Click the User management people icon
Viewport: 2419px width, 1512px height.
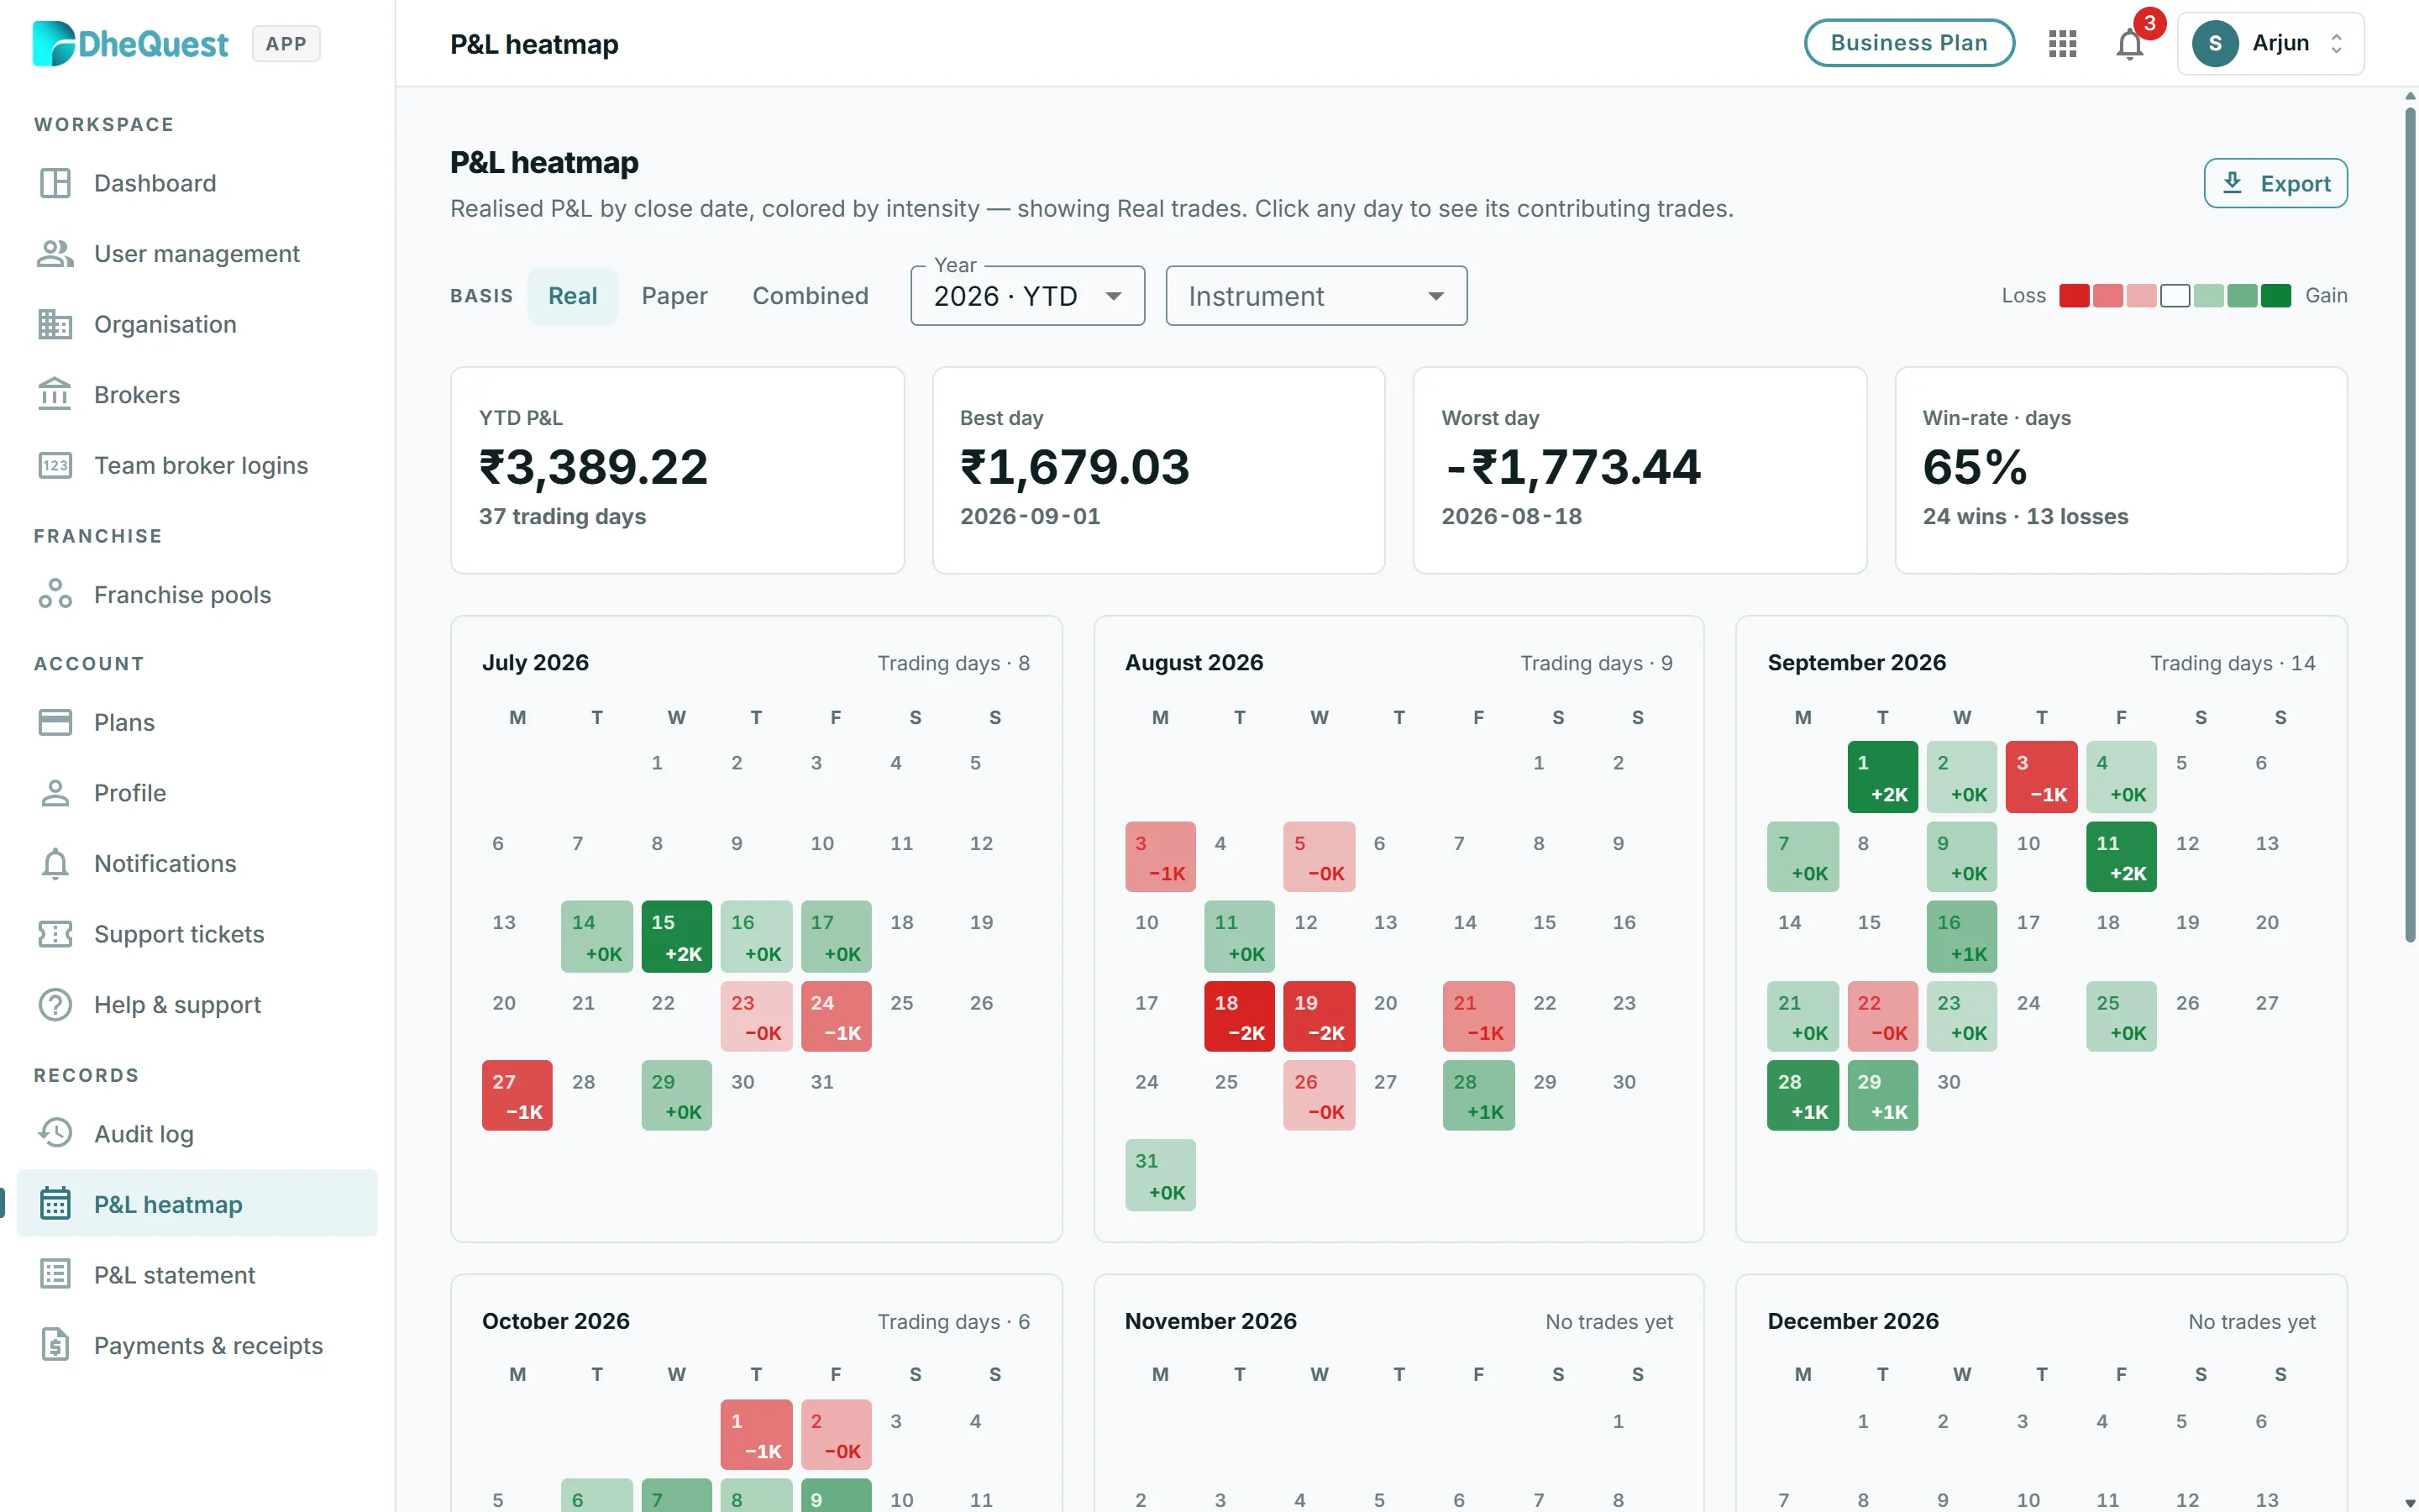tap(55, 254)
